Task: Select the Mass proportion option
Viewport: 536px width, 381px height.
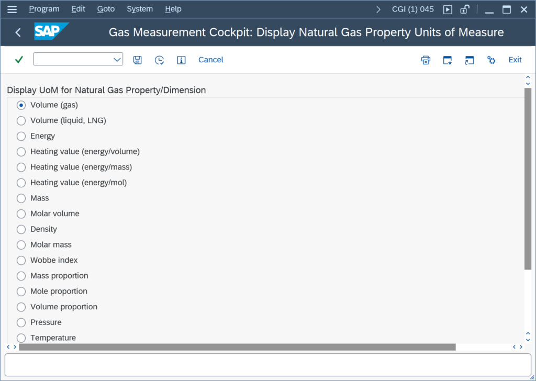Action: click(21, 276)
